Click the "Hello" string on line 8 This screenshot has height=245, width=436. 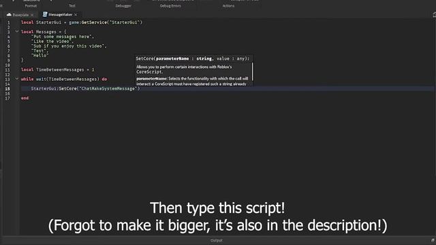tap(40, 55)
